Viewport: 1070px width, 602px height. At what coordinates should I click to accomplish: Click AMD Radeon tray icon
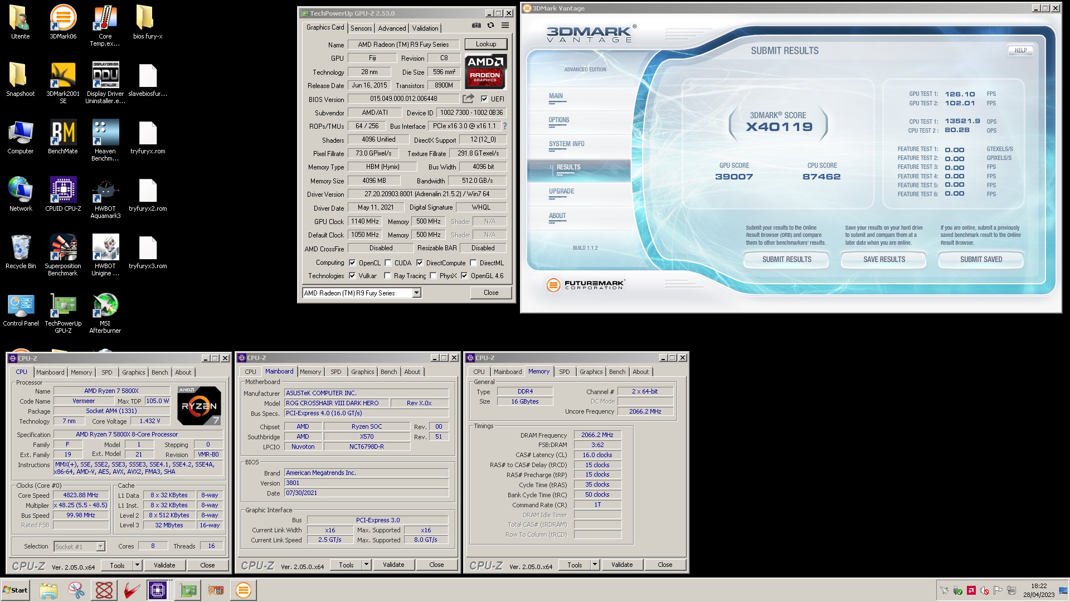(x=971, y=590)
